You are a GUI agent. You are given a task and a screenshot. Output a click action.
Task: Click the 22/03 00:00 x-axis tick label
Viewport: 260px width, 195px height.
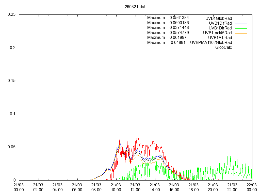coord(252,187)
